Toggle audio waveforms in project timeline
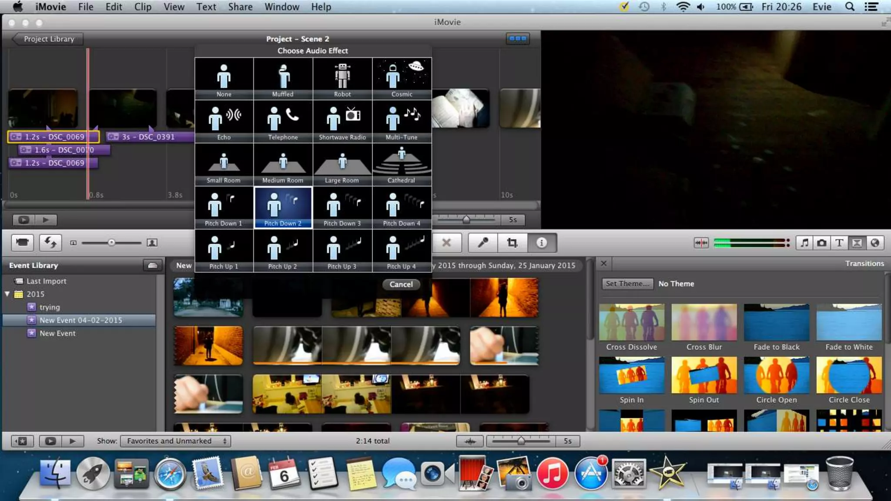Image resolution: width=891 pixels, height=501 pixels. point(701,243)
